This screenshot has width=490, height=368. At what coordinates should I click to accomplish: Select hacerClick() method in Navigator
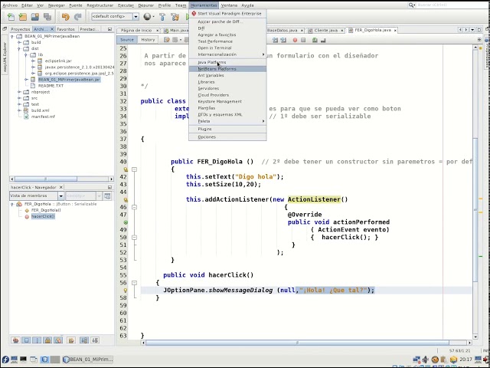43,216
